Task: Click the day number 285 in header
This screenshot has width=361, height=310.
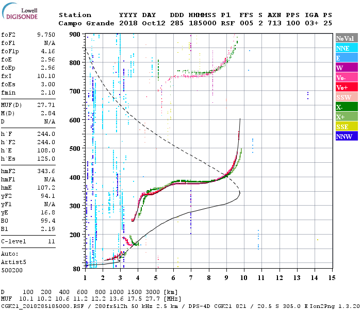Action: point(177,23)
